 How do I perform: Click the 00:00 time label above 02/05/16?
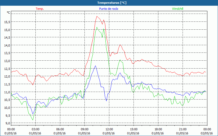(207, 129)
